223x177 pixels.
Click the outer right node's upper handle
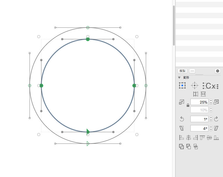click(146, 53)
